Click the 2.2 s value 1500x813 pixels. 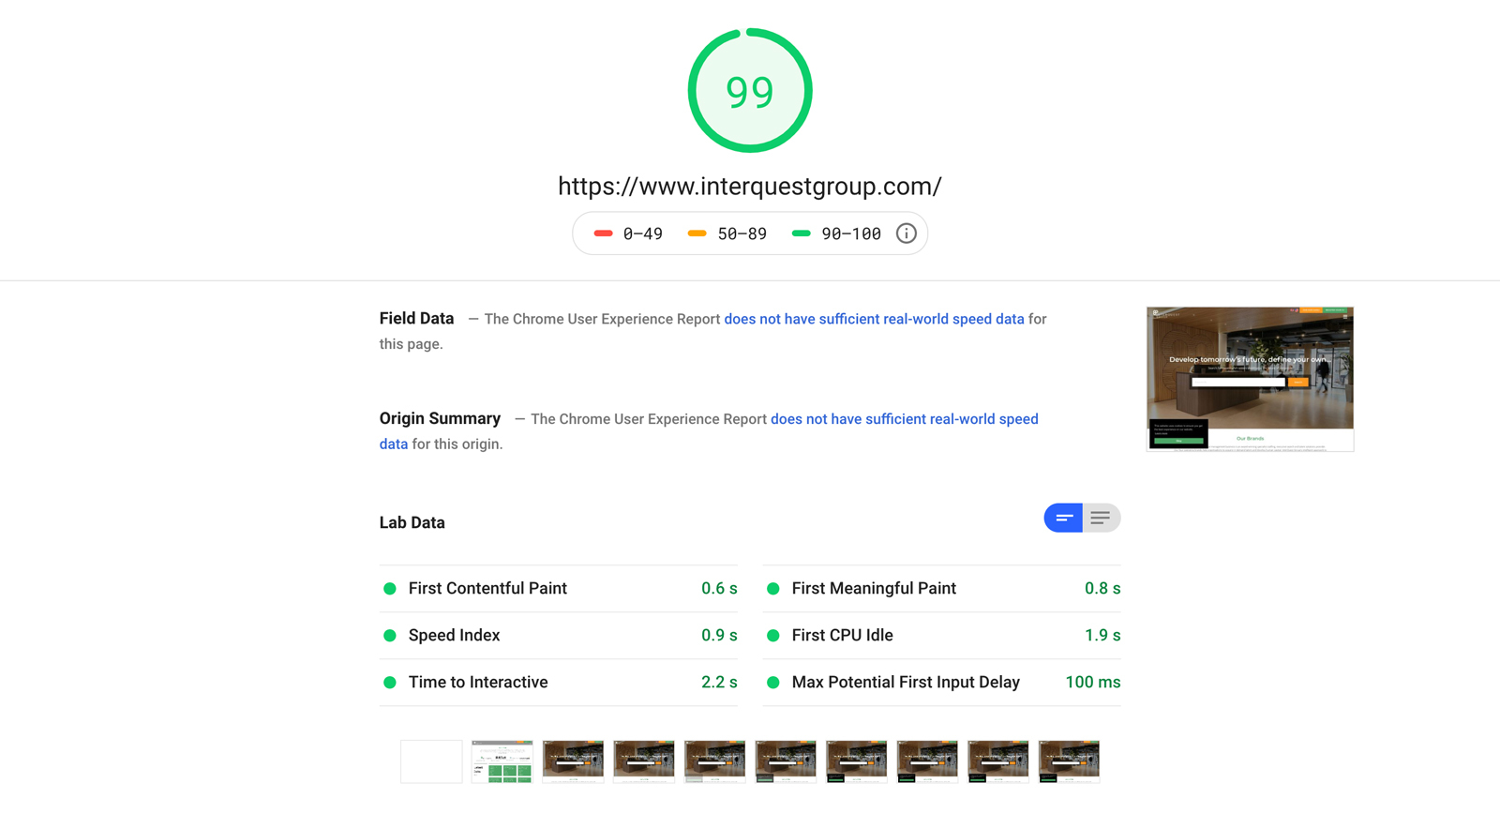(719, 683)
